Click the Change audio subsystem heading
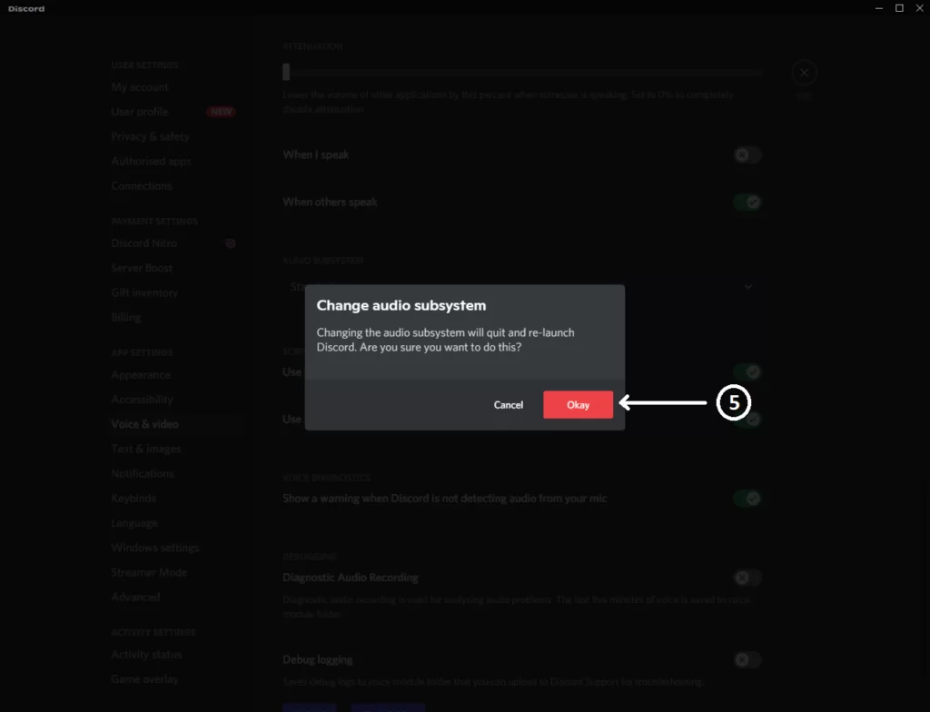Image resolution: width=930 pixels, height=712 pixels. click(x=401, y=305)
